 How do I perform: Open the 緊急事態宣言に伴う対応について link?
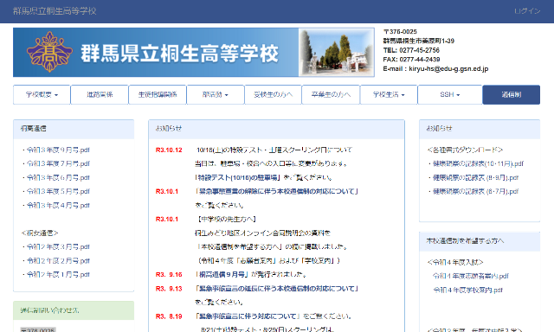(x=248, y=316)
